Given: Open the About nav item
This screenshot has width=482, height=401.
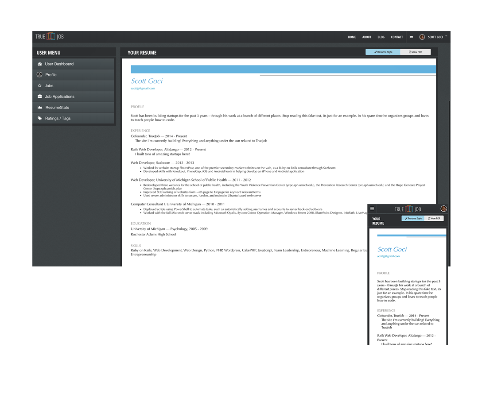Looking at the screenshot, I should [x=366, y=37].
